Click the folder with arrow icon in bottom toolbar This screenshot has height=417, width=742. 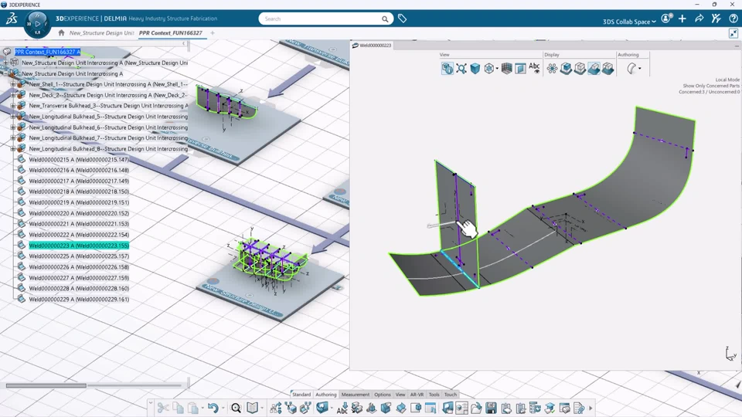[x=476, y=408]
